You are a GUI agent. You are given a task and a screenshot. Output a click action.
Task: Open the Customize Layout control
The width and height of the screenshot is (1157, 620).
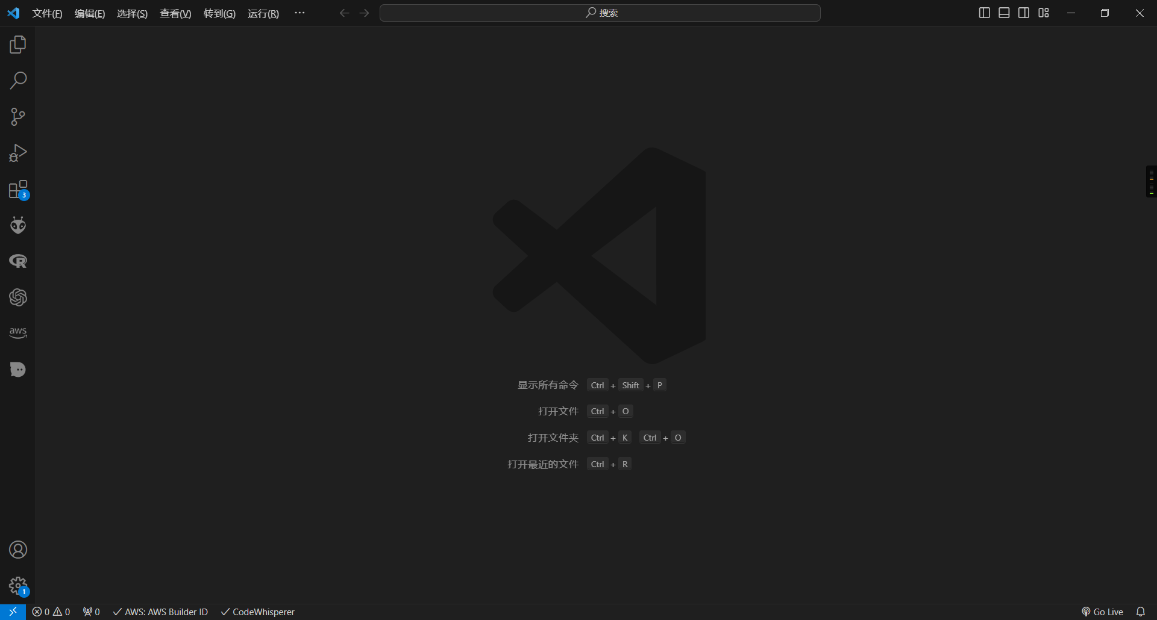click(1044, 13)
